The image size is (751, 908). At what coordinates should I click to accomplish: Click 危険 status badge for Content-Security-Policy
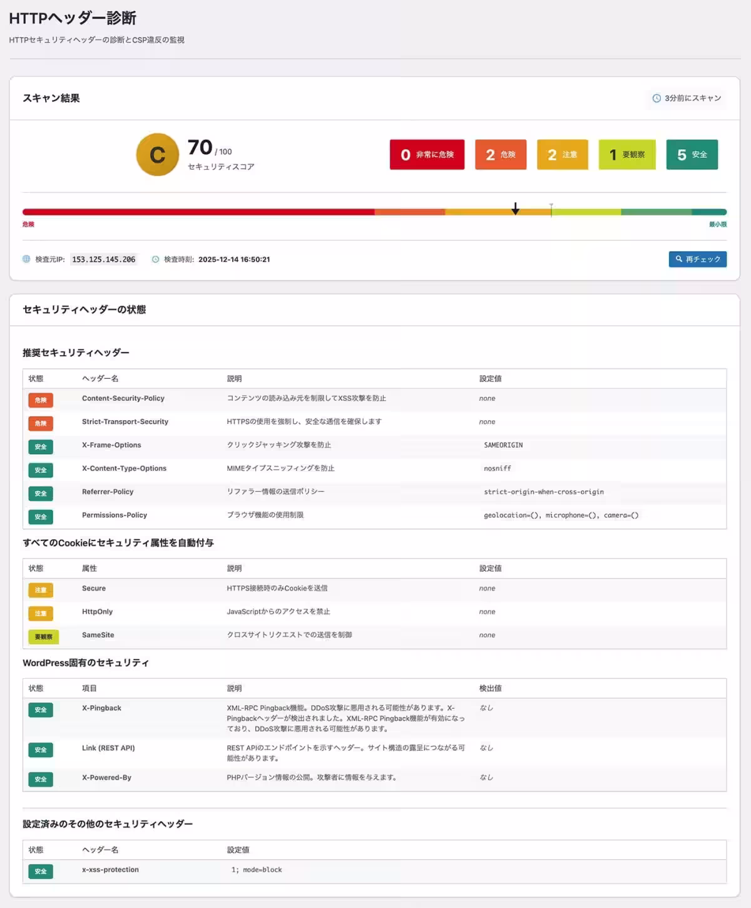click(41, 400)
